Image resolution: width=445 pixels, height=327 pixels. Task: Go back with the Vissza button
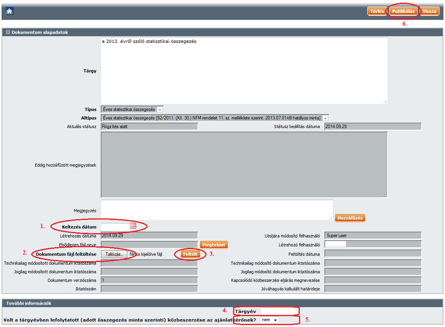(x=429, y=11)
